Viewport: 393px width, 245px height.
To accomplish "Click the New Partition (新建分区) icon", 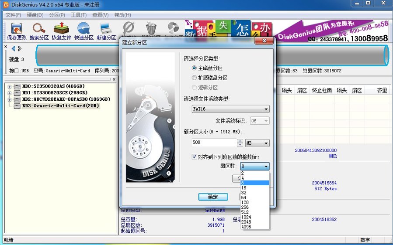I will coord(106,31).
